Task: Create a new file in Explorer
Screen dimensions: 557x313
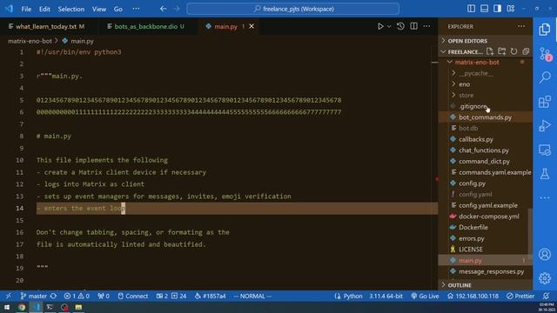Action: 490,51
